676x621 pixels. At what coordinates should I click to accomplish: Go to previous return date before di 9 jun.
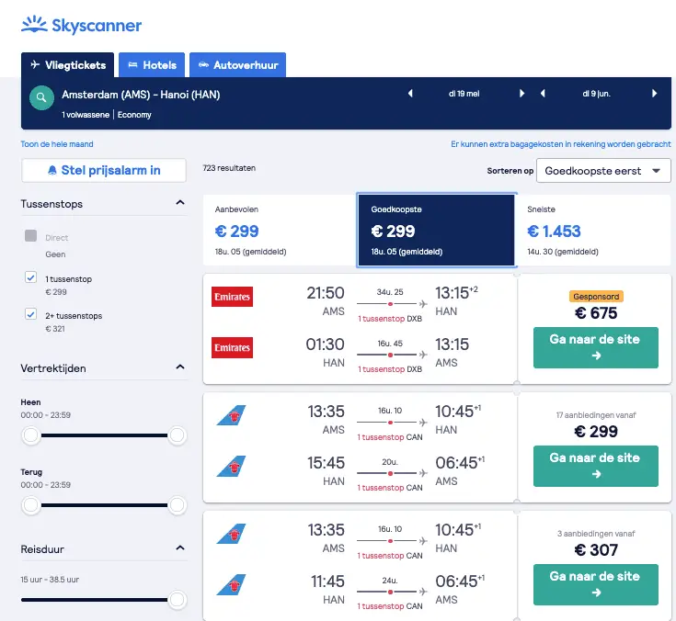(543, 94)
